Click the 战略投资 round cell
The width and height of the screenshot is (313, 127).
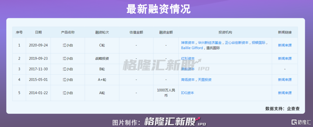point(102,58)
